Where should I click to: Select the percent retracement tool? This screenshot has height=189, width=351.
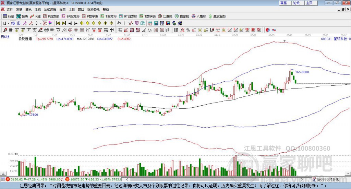point(188,30)
